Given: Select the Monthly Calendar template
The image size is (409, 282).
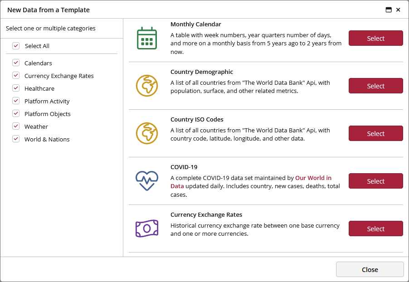Looking at the screenshot, I should tap(375, 38).
